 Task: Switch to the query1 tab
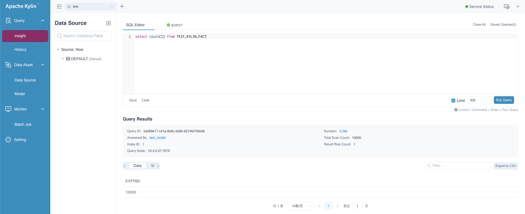pos(175,25)
